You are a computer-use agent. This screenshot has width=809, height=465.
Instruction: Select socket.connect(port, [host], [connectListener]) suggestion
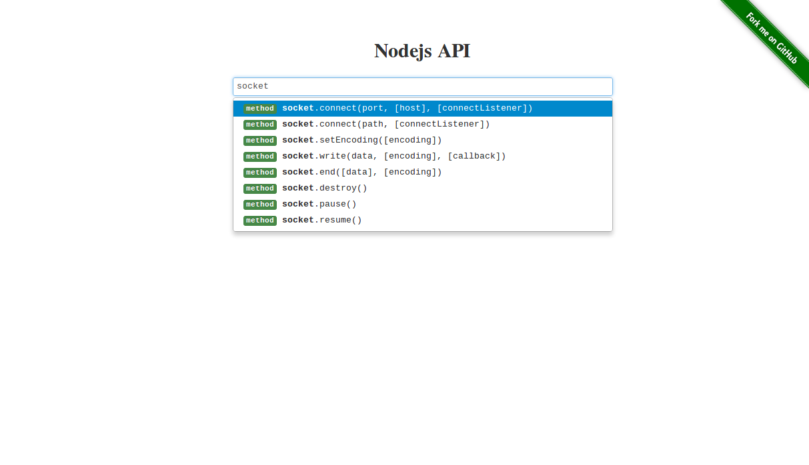point(422,109)
